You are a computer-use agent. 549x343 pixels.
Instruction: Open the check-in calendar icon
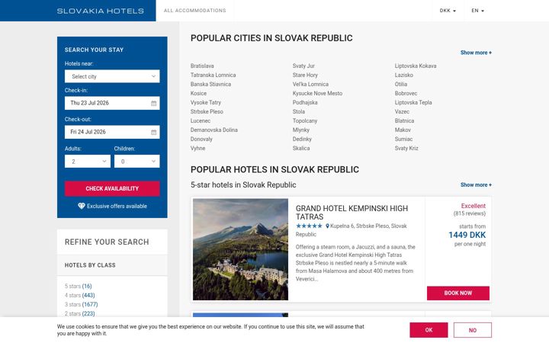154,103
